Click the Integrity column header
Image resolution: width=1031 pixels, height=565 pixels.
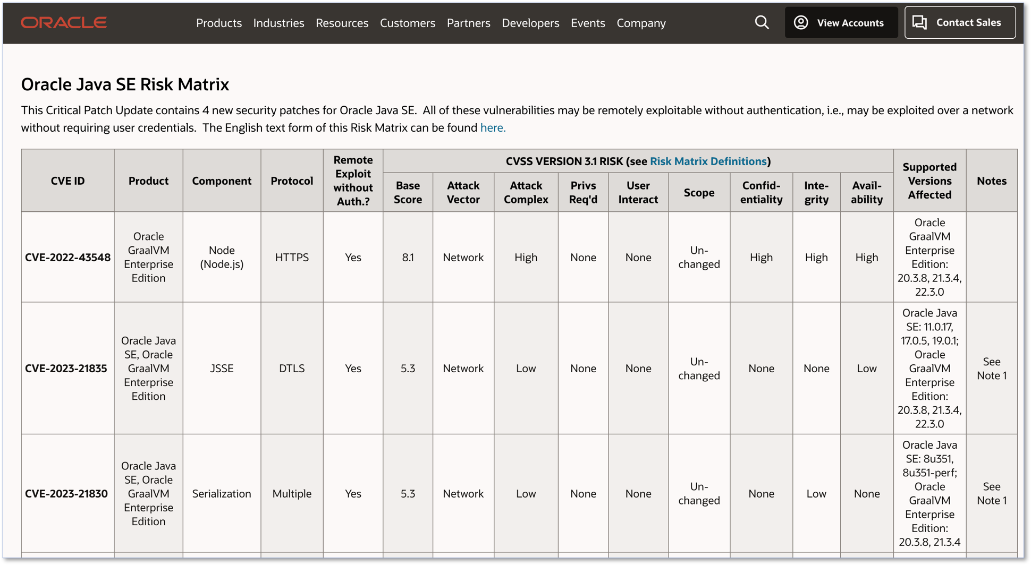click(x=816, y=193)
